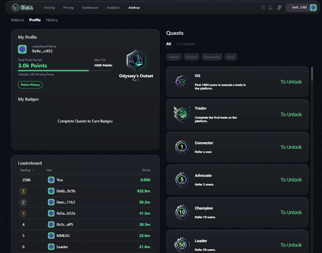
Task: Switch to the History tab
Action: [x=52, y=20]
